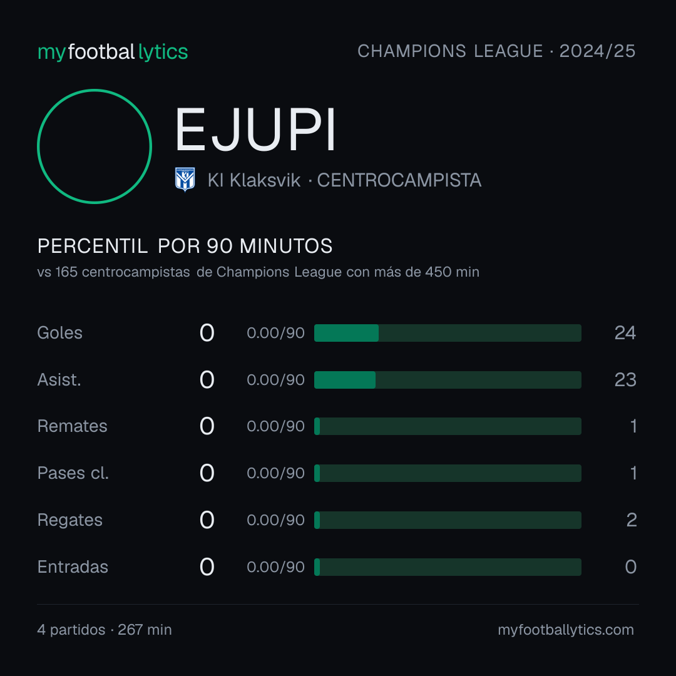The width and height of the screenshot is (676, 676).
Task: Select the EJUPI player name heading
Action: pyautogui.click(x=255, y=130)
